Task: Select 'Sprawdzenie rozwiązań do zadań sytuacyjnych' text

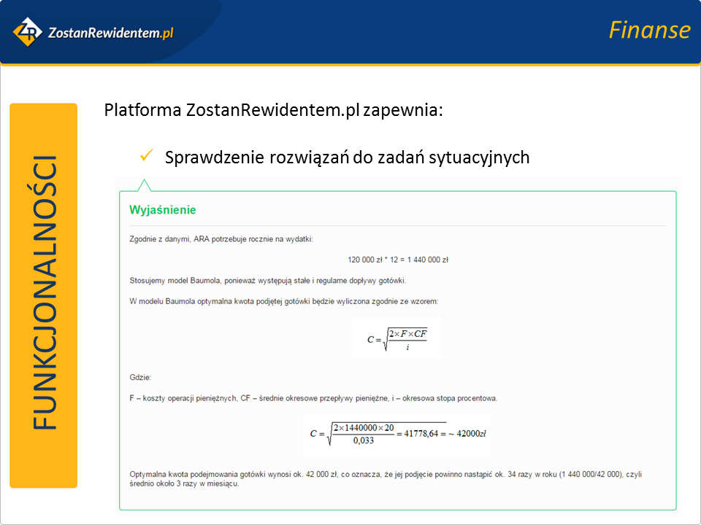Action: click(x=347, y=157)
